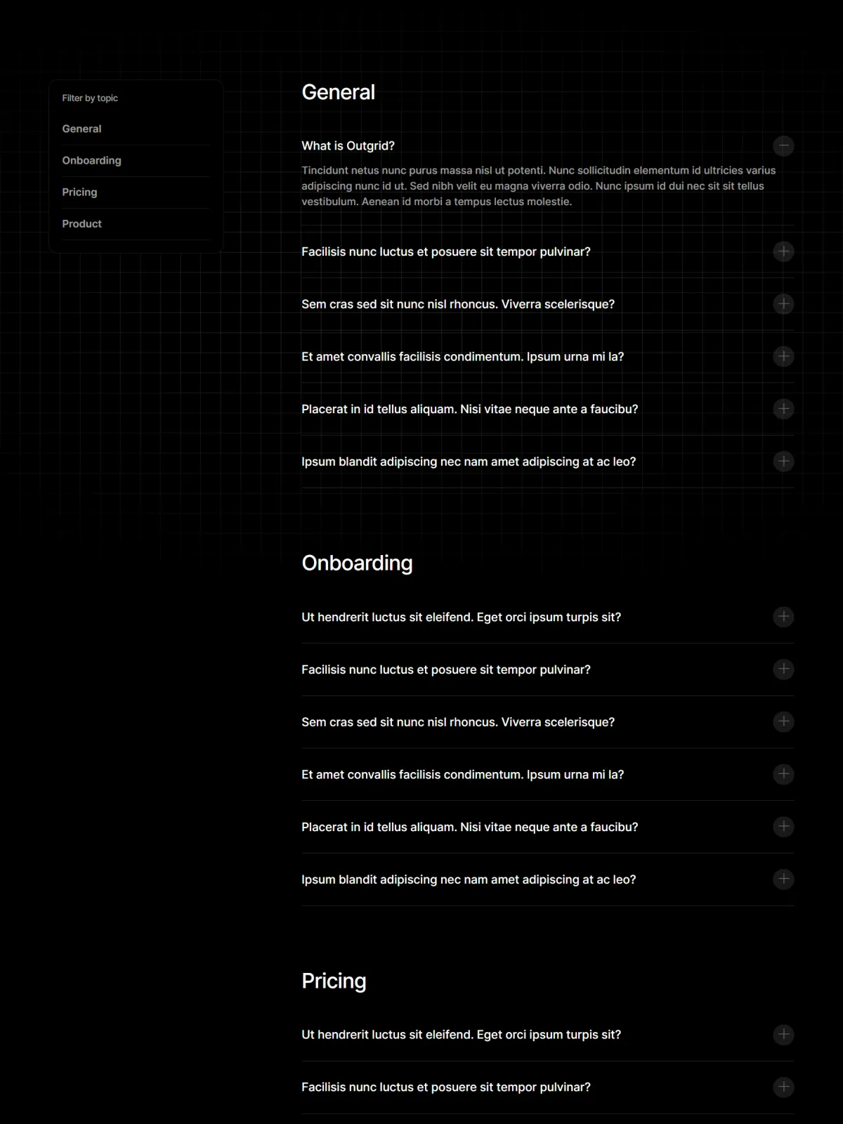Click plus icon on Pricing Ut hendrerit question
Screen dimensions: 843x1124
pyautogui.click(x=783, y=1035)
